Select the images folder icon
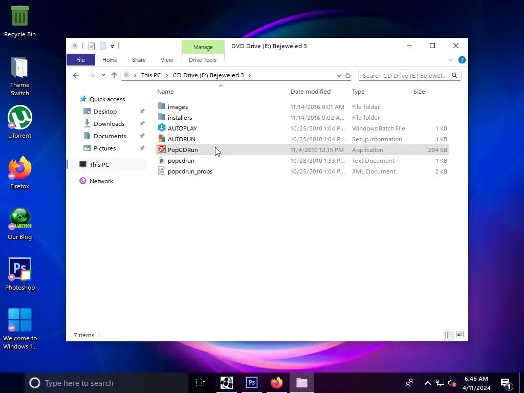The height and width of the screenshot is (393, 524). 162,106
